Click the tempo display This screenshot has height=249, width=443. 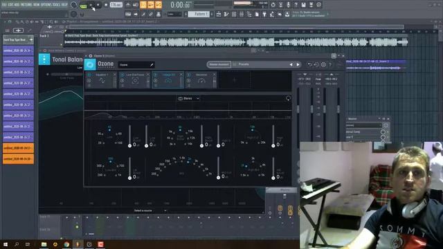[116, 5]
